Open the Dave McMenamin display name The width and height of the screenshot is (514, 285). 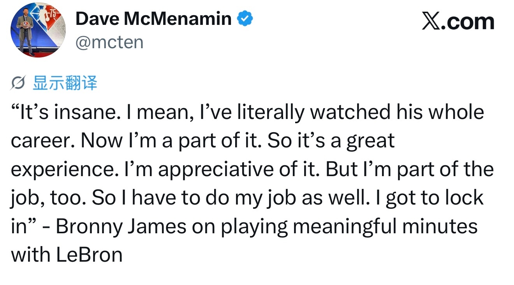point(153,19)
